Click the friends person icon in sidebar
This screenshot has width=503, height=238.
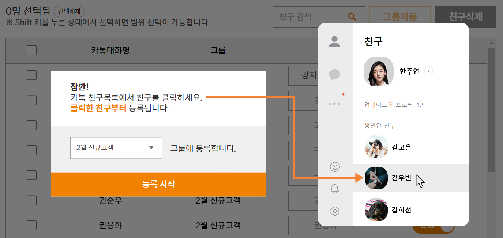(334, 41)
